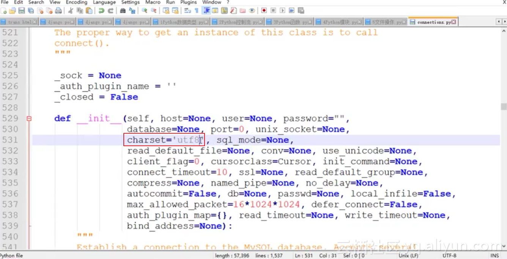507x259 pixels.
Task: Open the ? help menu
Action: point(228,2)
